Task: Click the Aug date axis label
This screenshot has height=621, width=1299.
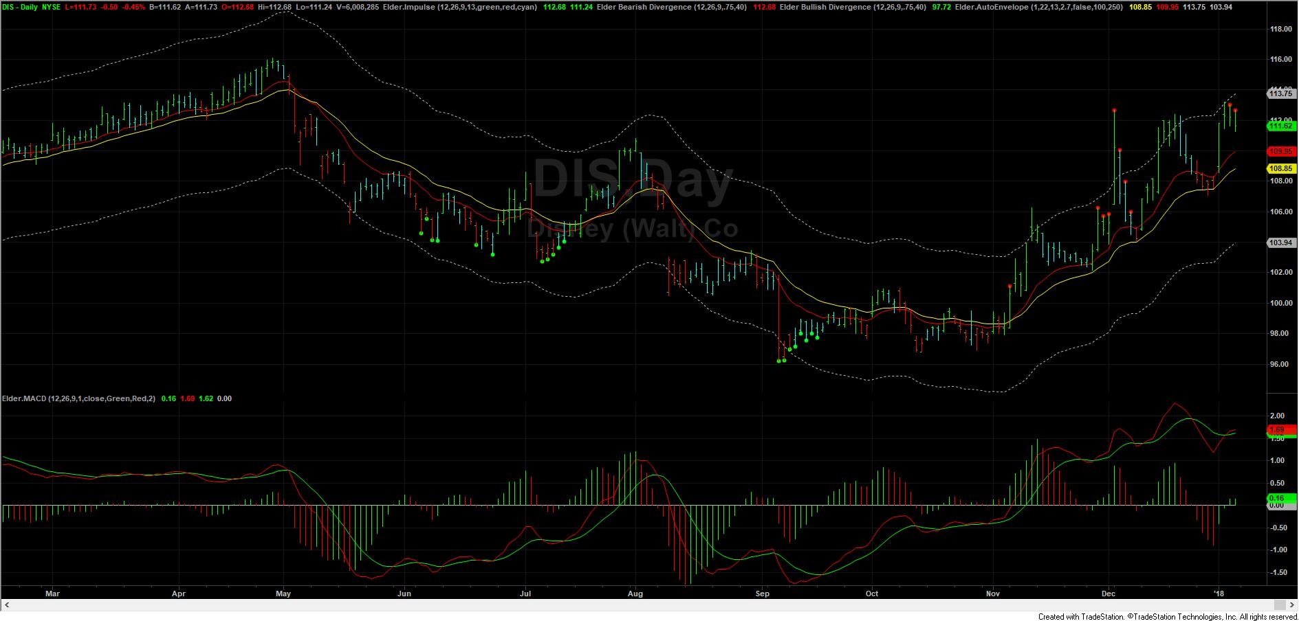Action: point(635,592)
